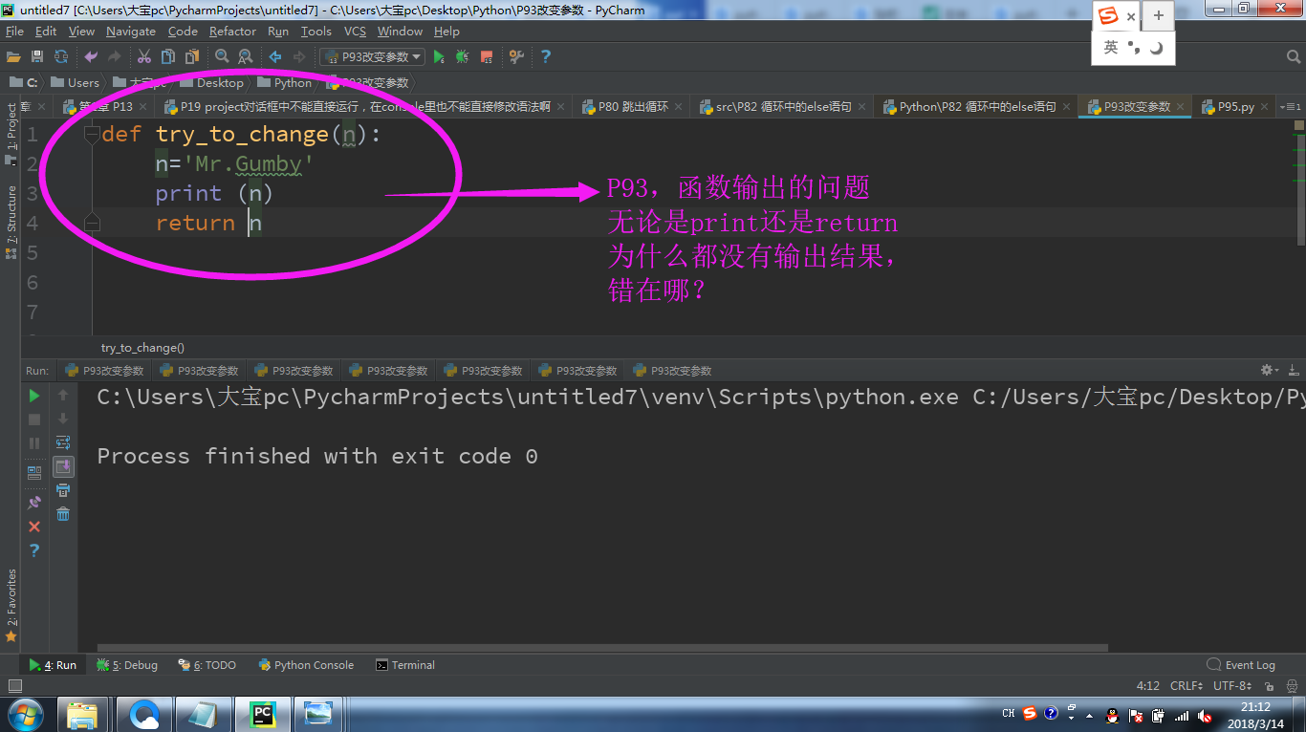Switch to the Debug tool window
1306x732 pixels.
click(x=129, y=665)
